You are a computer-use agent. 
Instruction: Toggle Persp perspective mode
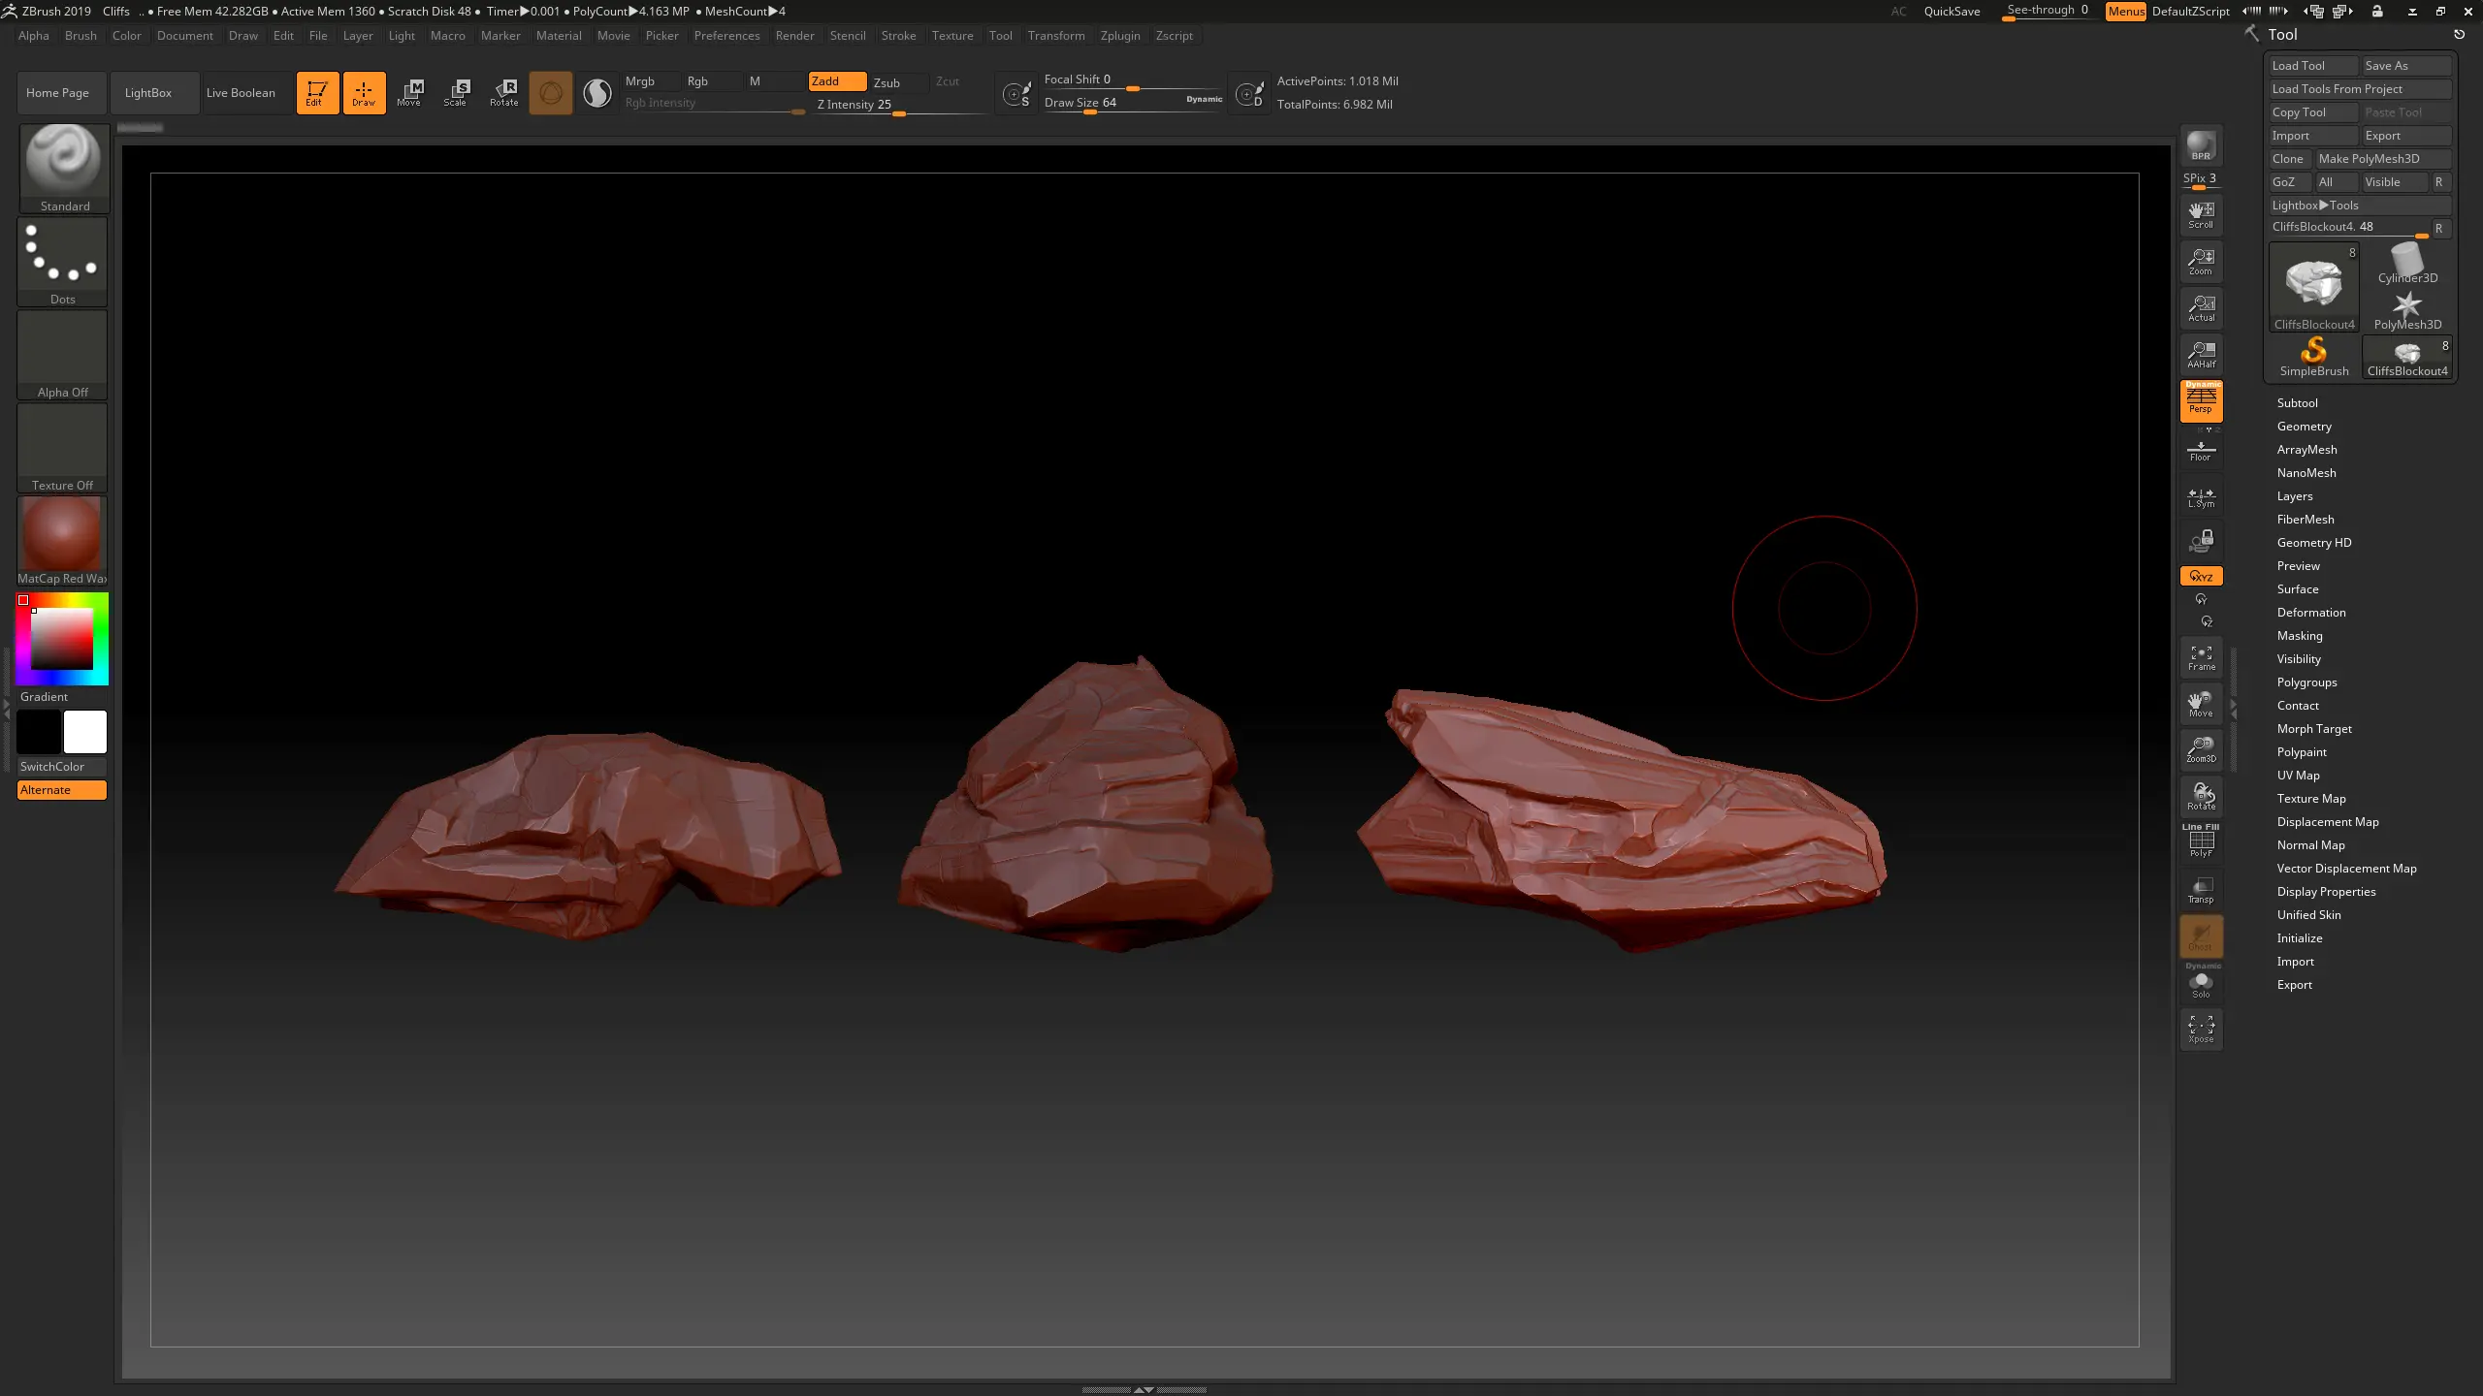pyautogui.click(x=2201, y=400)
